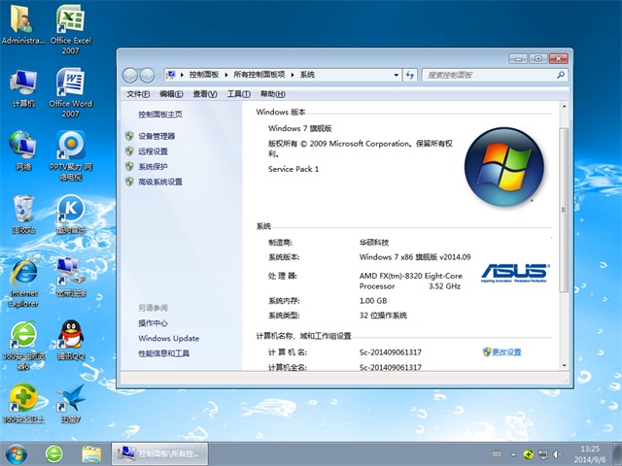Open 高级系统设置 (Advanced system settings)
Screen dimensions: 622x466
tap(159, 182)
